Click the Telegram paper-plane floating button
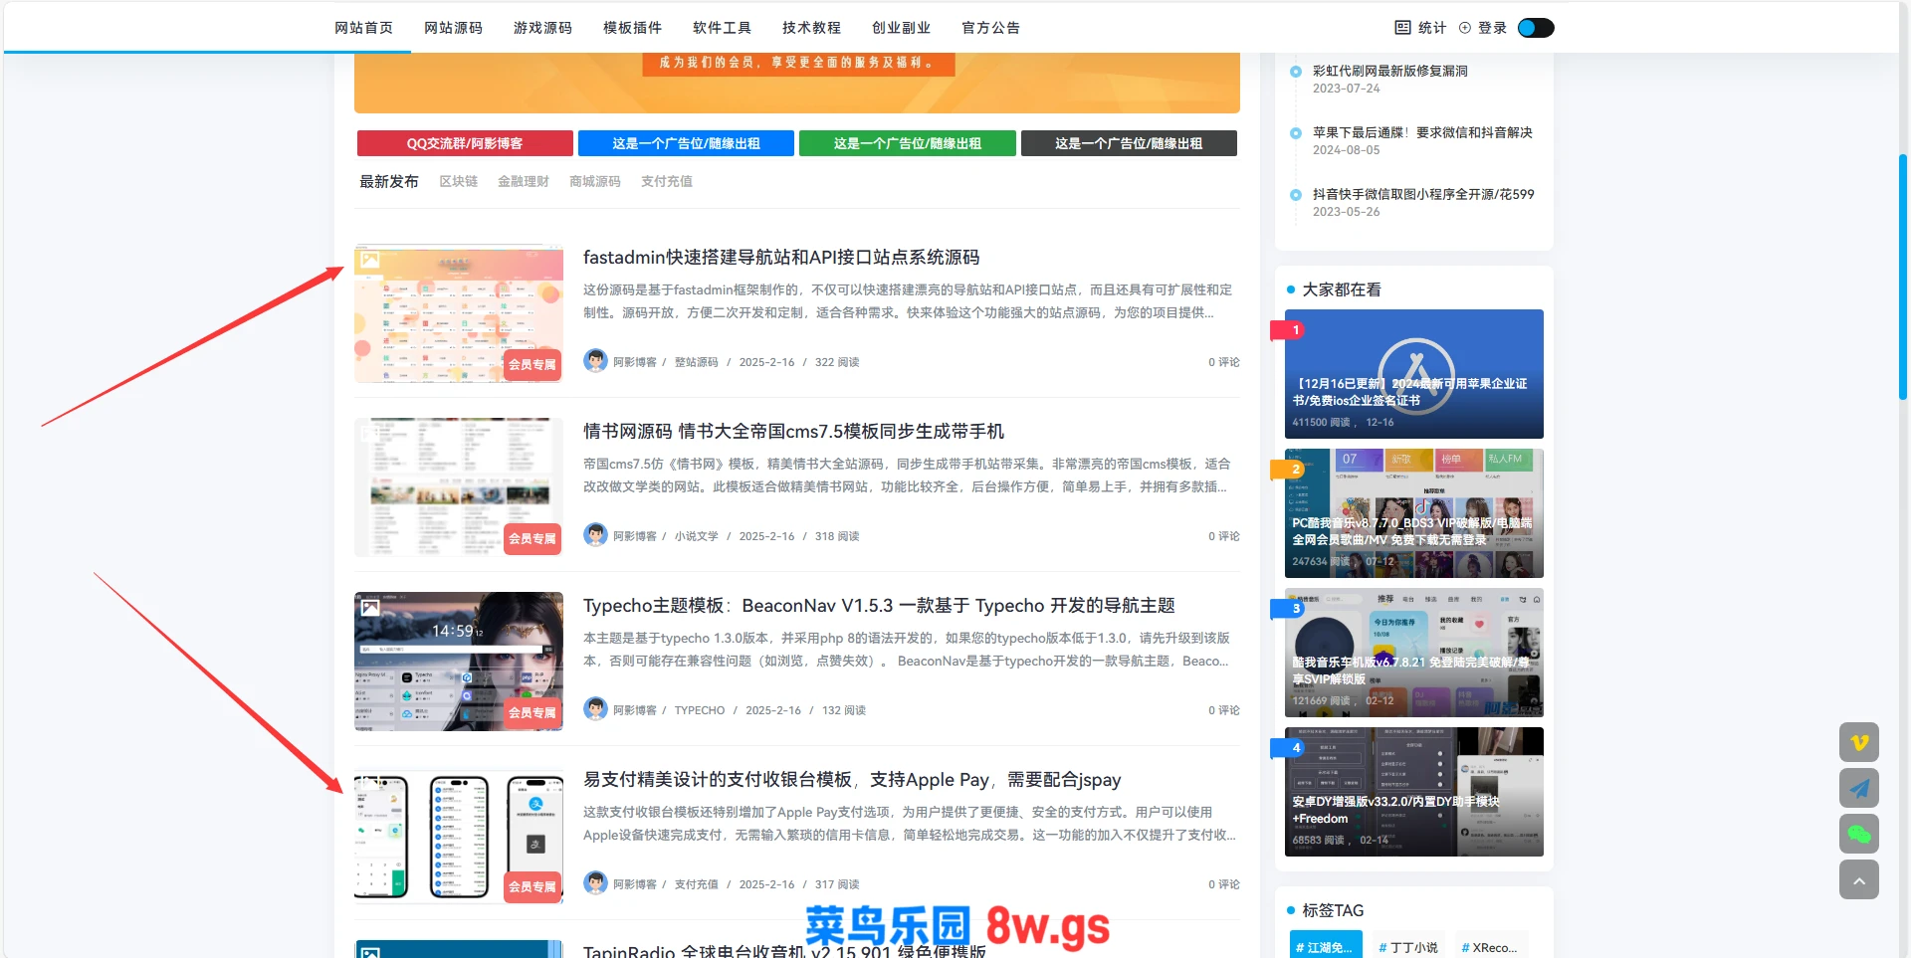The height and width of the screenshot is (958, 1911). click(x=1858, y=788)
